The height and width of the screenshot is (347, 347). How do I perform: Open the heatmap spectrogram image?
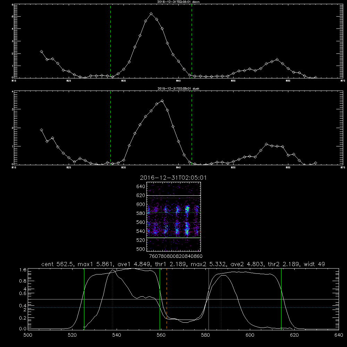click(x=173, y=217)
